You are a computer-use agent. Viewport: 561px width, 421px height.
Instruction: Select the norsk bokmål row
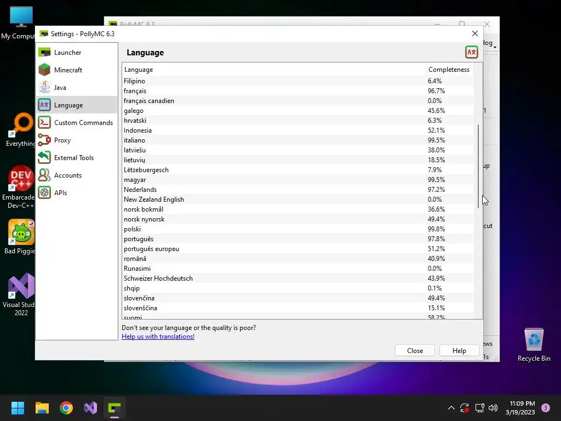[x=298, y=209]
